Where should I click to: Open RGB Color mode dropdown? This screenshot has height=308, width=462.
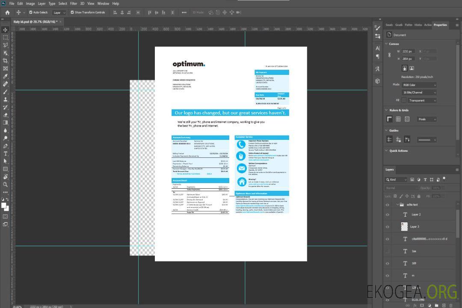pyautogui.click(x=419, y=85)
